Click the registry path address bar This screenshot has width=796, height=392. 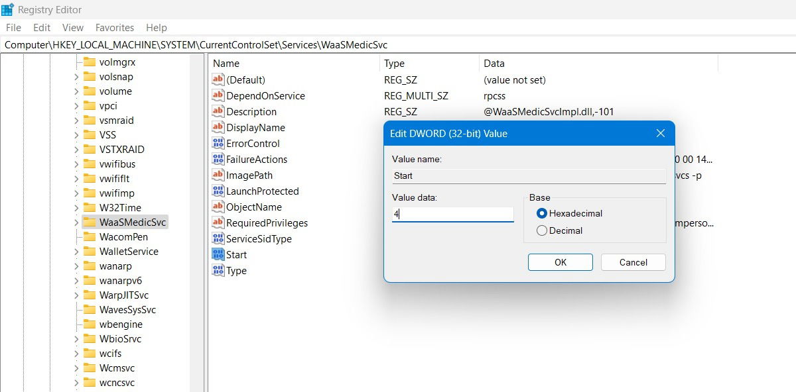tap(398, 45)
